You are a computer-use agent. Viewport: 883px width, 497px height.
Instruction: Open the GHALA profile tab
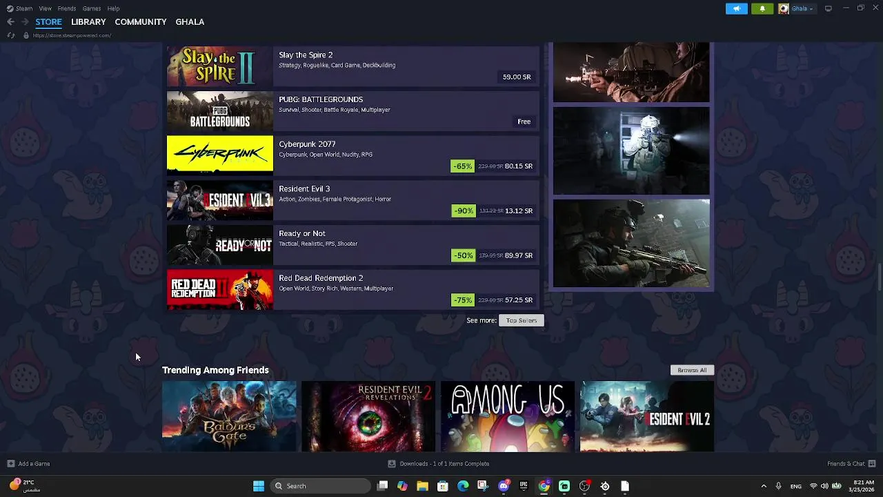(x=190, y=21)
